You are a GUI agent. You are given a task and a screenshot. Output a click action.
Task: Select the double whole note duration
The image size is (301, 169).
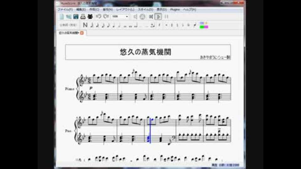coord(130,26)
